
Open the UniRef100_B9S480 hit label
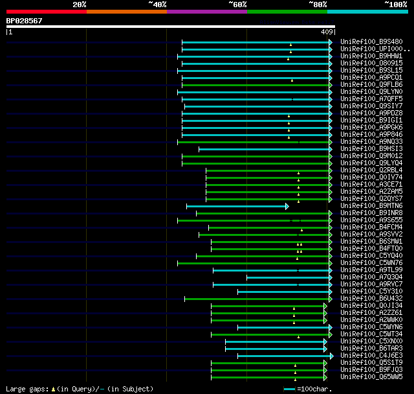pyautogui.click(x=371, y=41)
